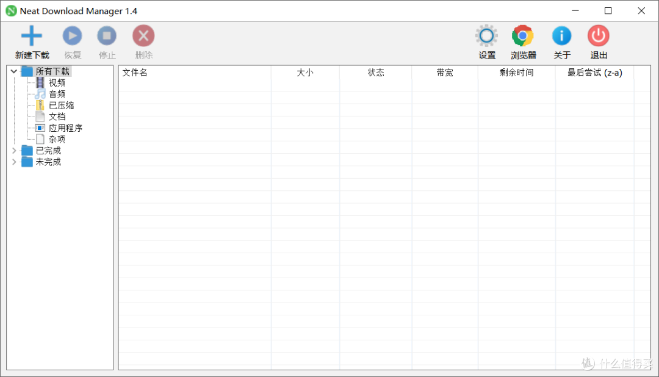This screenshot has width=659, height=377.
Task: Select the 应用程序 category label
Action: pyautogui.click(x=65, y=128)
